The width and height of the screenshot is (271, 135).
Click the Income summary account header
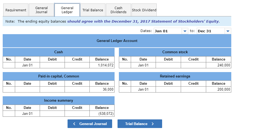coord(59,101)
